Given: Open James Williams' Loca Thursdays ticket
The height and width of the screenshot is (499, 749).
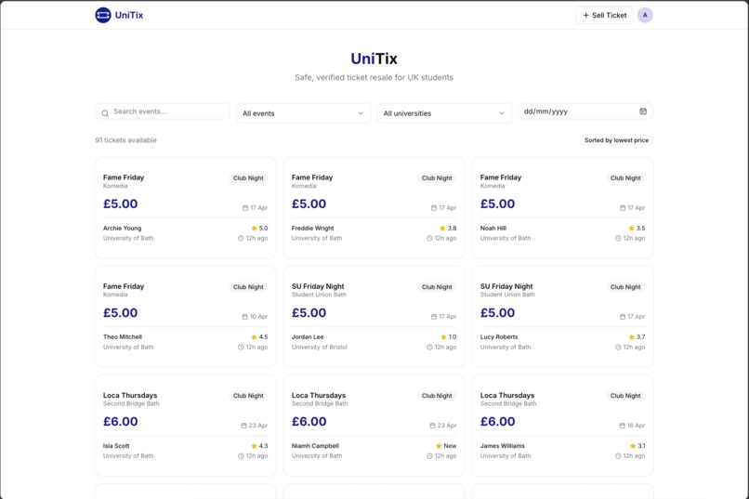Looking at the screenshot, I should tap(563, 426).
